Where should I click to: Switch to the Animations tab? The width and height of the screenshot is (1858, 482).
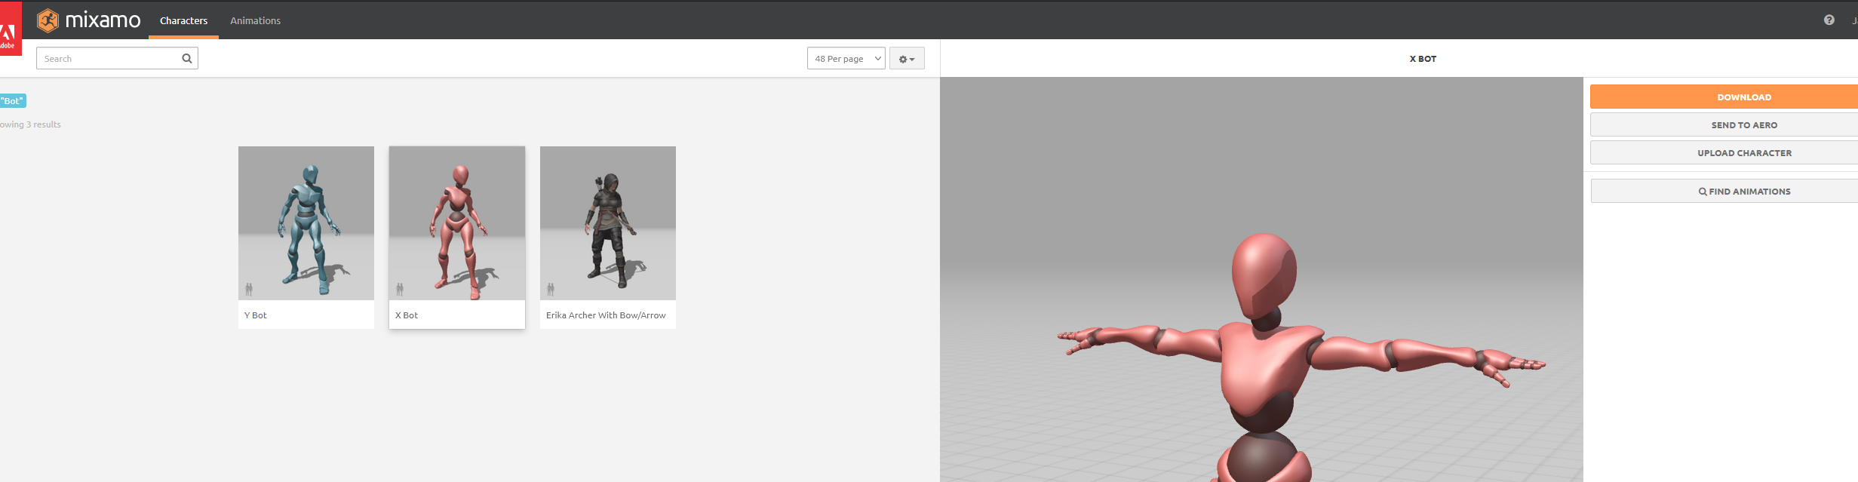[255, 20]
